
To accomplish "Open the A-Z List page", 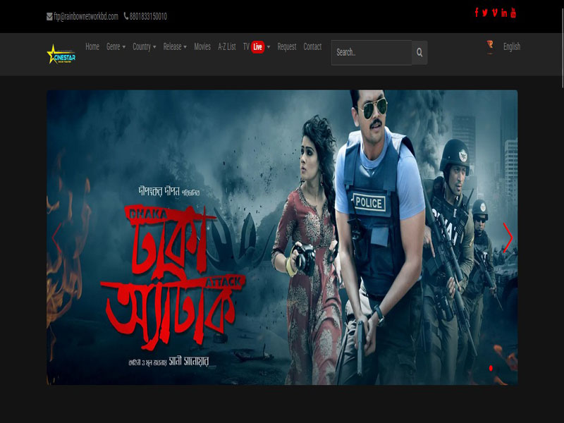I will coord(227,47).
